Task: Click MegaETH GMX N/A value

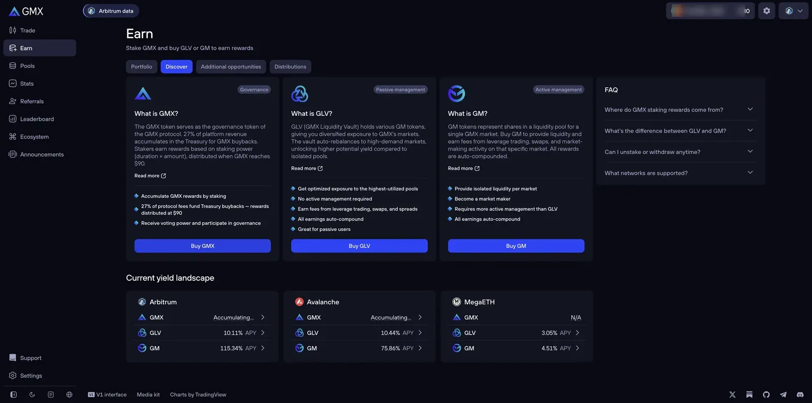Action: pyautogui.click(x=576, y=317)
